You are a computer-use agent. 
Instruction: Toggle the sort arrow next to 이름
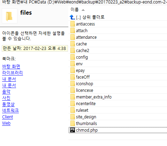(83, 10)
